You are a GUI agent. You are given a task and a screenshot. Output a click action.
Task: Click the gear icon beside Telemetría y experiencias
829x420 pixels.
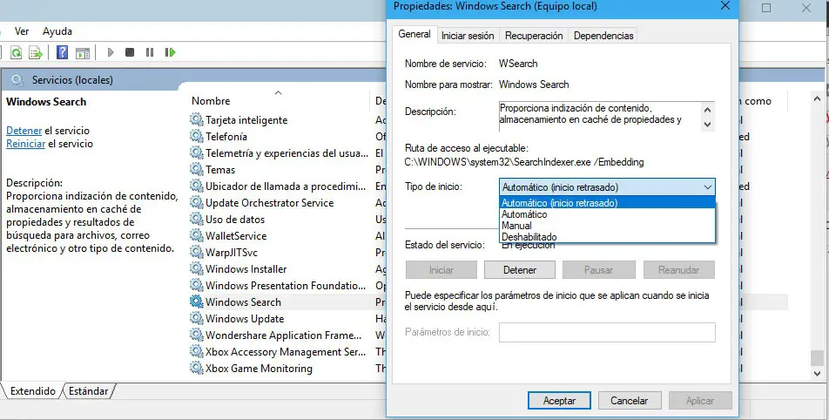(x=197, y=152)
